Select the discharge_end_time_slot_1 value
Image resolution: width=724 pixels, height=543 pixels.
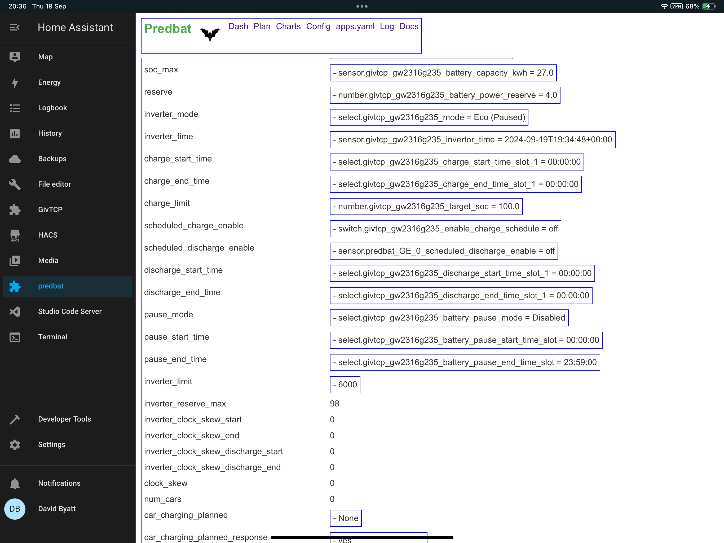pos(461,296)
